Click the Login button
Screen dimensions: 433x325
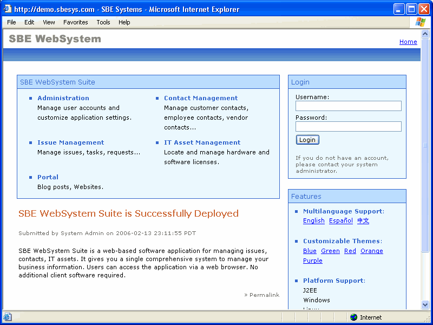[307, 140]
